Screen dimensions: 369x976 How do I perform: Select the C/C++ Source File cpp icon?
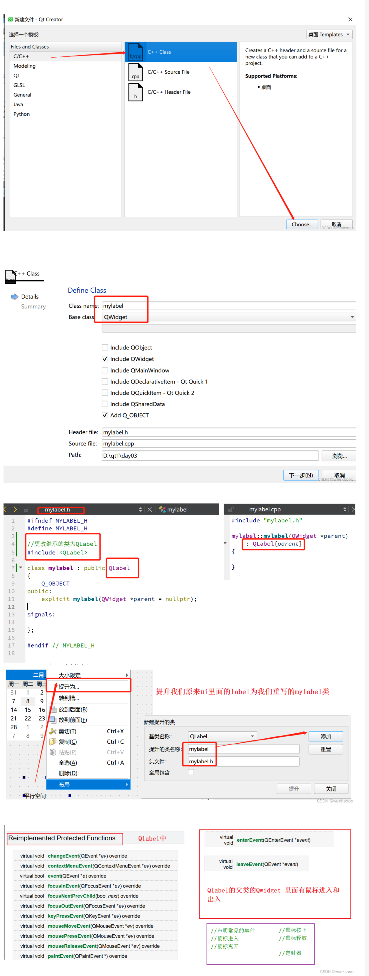[135, 72]
